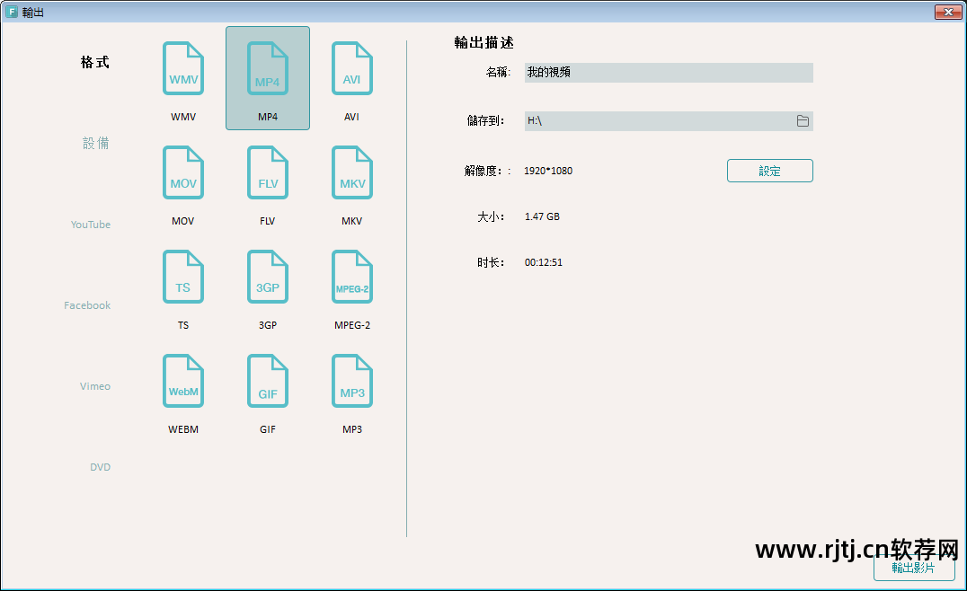Viewport: 967px width, 591px height.
Task: Choose WebM as the output format
Action: [182, 383]
